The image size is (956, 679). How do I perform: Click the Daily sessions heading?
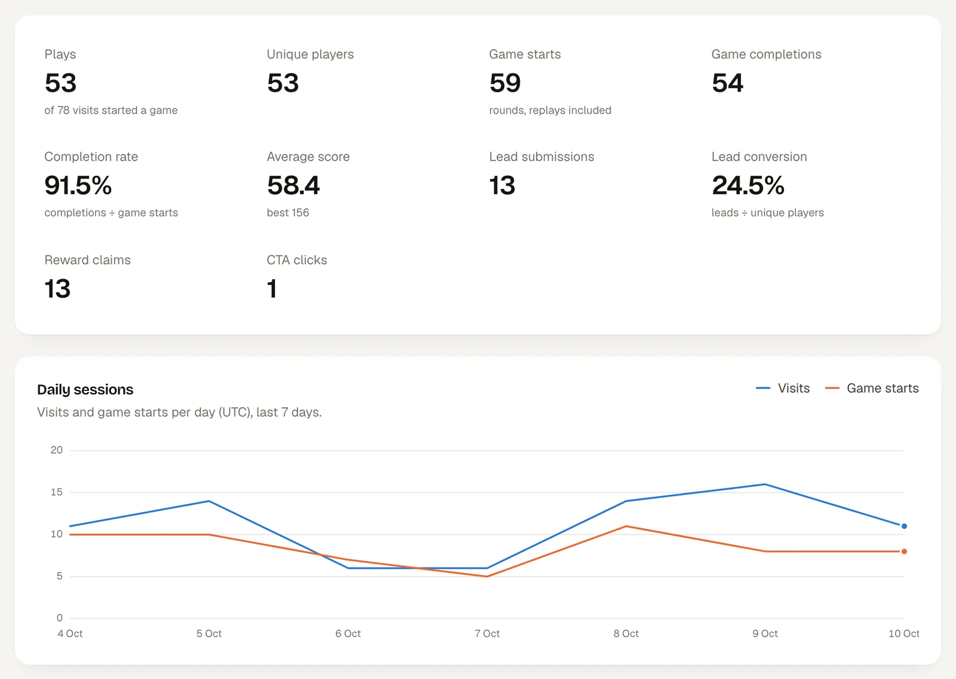(x=85, y=390)
